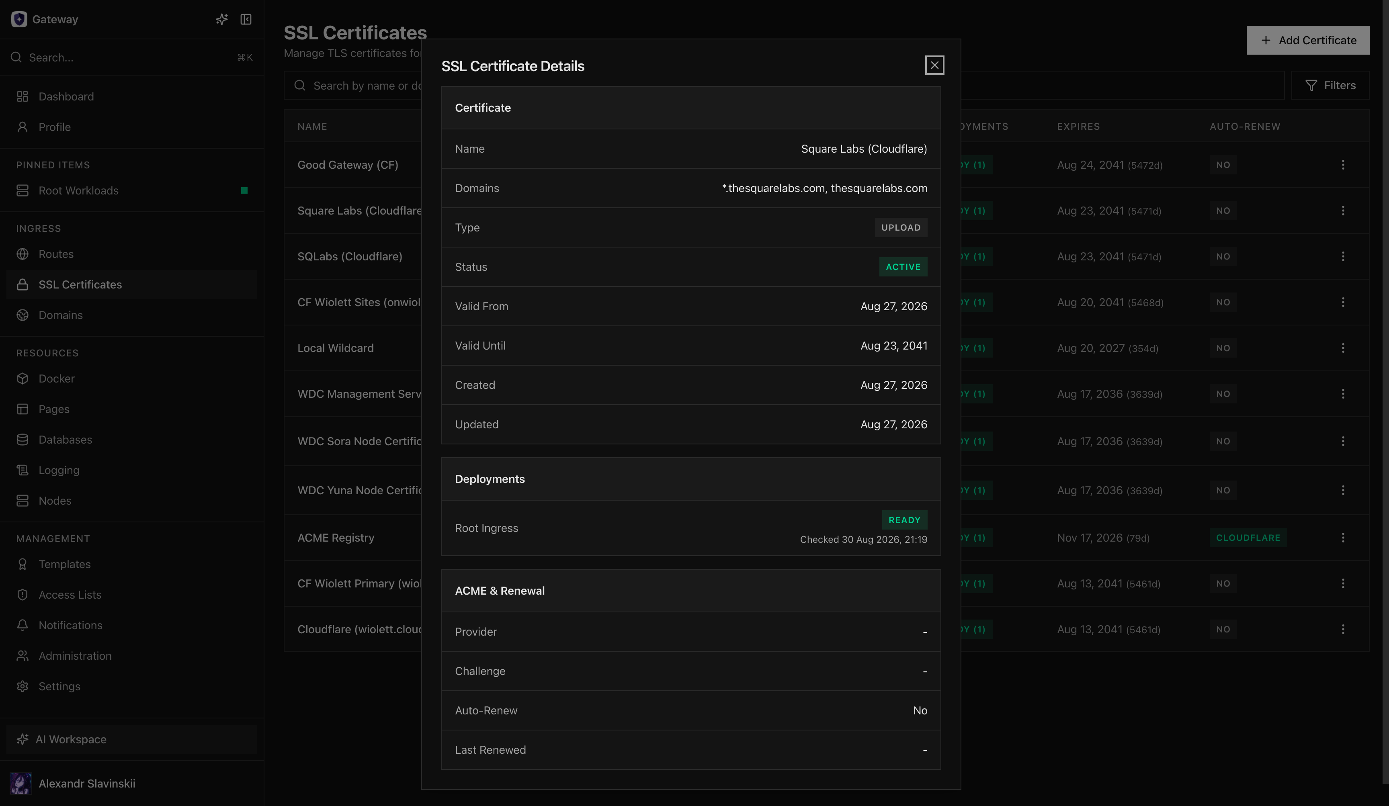
Task: Open the Profile page
Action: (132, 127)
